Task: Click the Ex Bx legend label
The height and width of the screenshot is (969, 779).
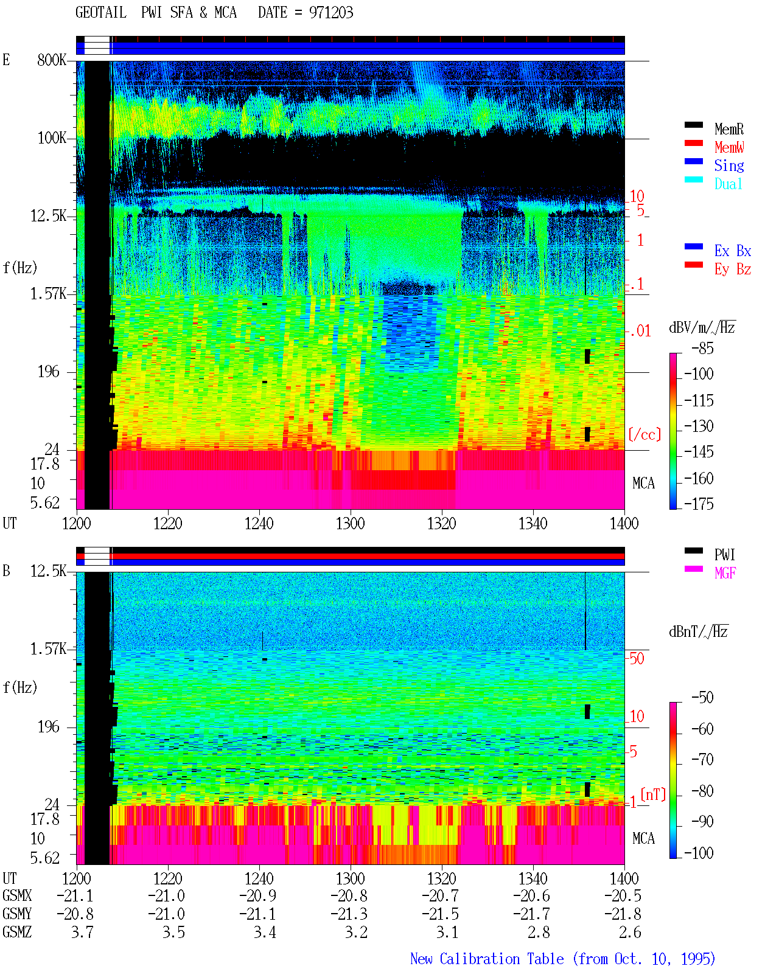Action: tap(733, 251)
